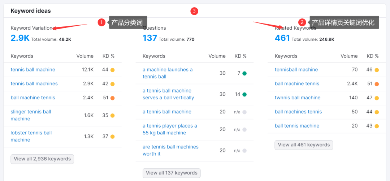Open the 137 questions count
390x181 pixels.
pos(149,38)
